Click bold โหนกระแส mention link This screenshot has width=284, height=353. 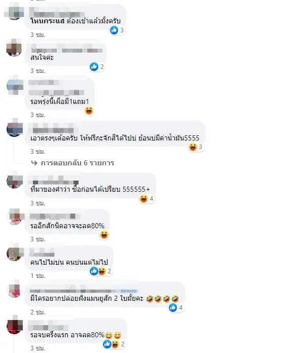coord(48,21)
